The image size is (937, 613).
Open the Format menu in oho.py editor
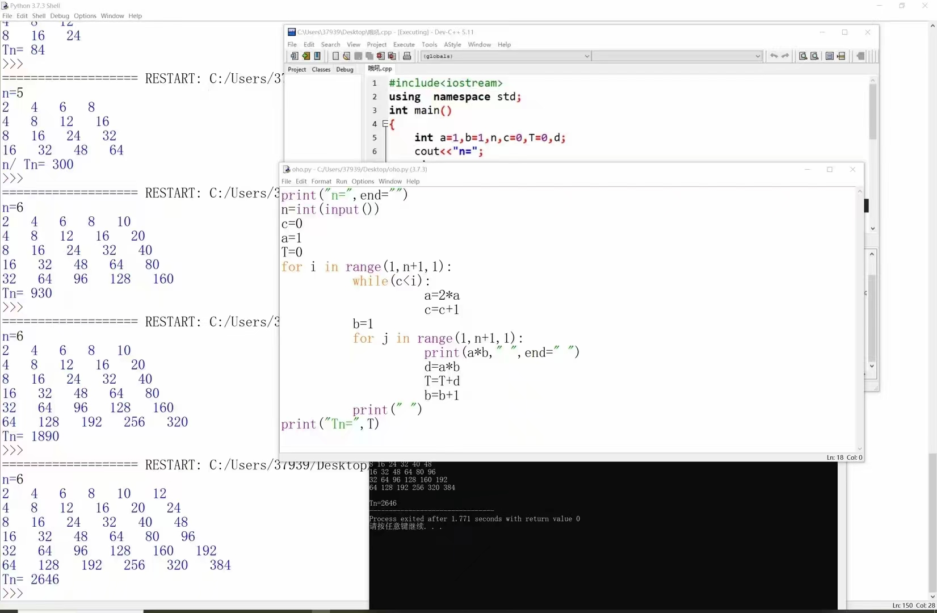coord(321,182)
